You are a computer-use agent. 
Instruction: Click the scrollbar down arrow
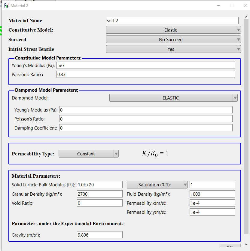pos(246,244)
